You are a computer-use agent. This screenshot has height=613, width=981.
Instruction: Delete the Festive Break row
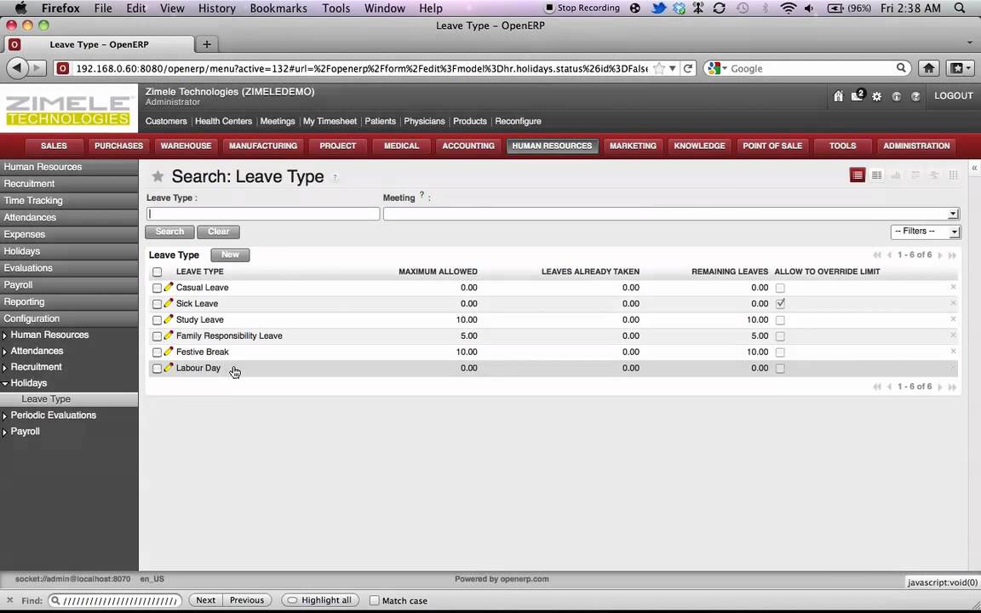point(953,352)
